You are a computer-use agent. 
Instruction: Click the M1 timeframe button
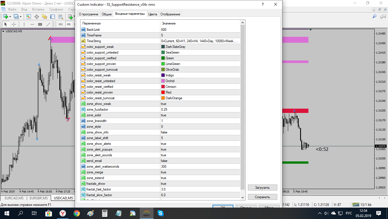pyautogui.click(x=61, y=24)
